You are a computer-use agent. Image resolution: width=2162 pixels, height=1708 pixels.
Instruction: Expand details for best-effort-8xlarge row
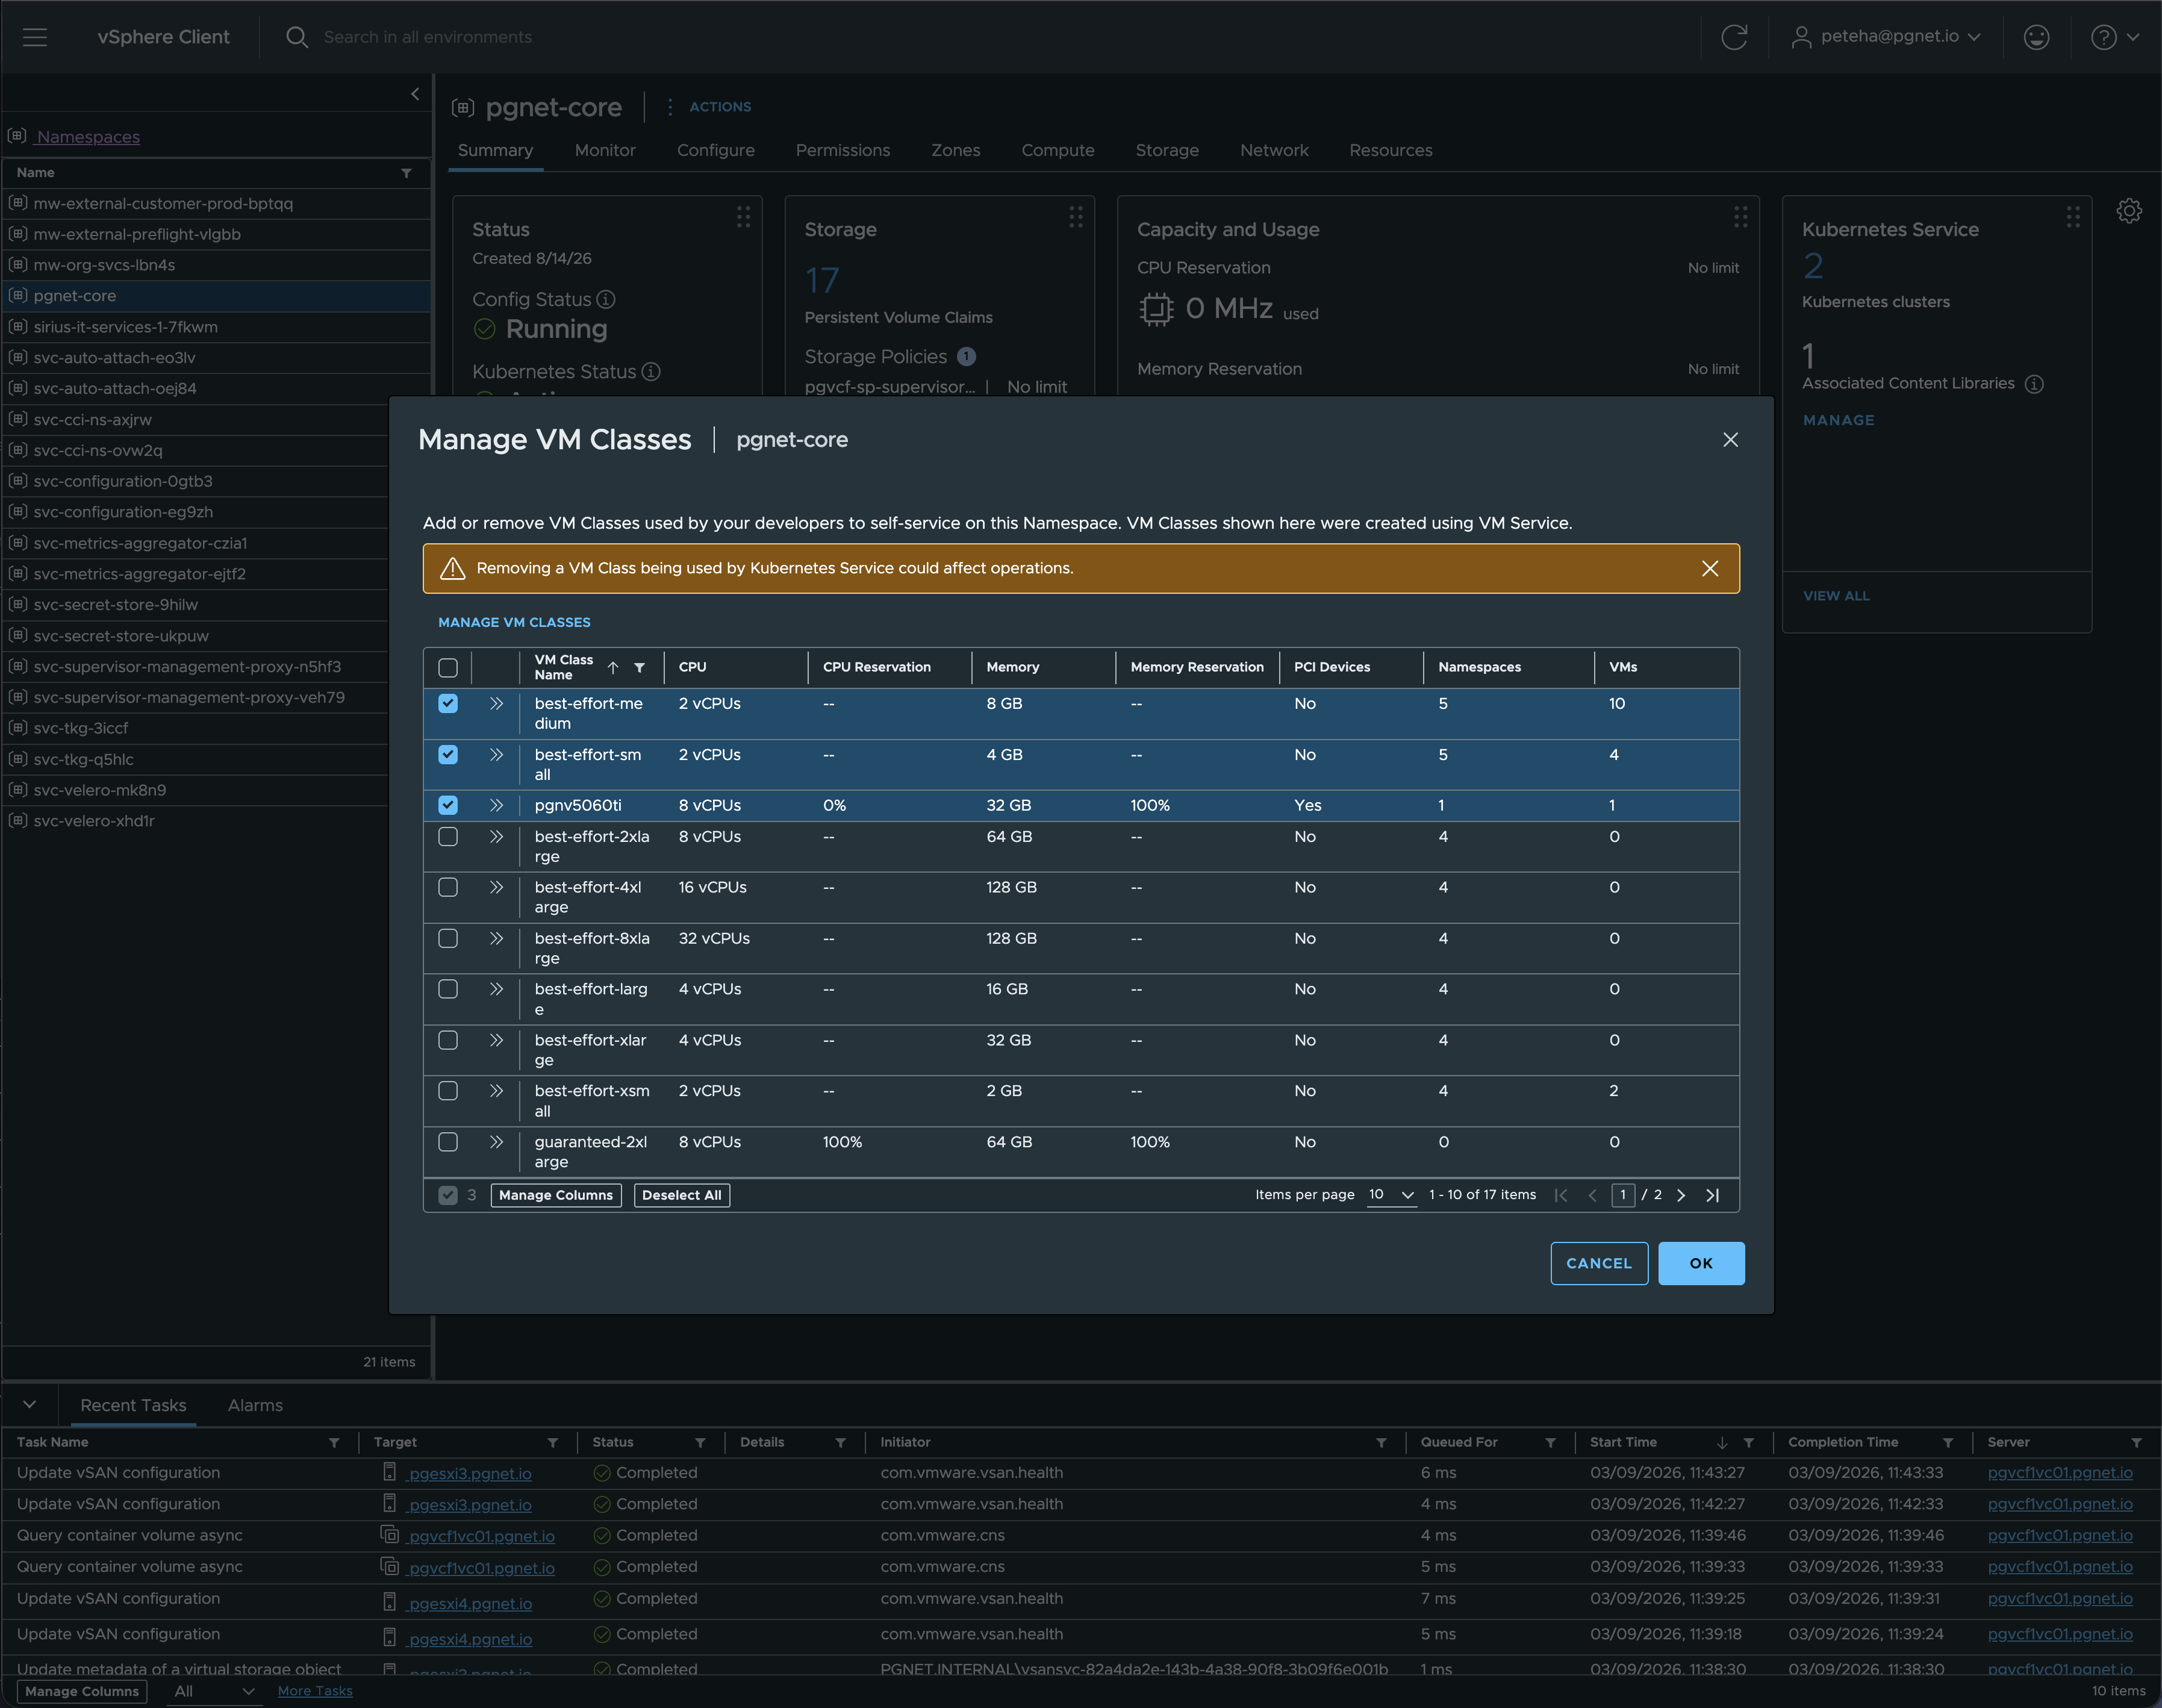tap(496, 938)
